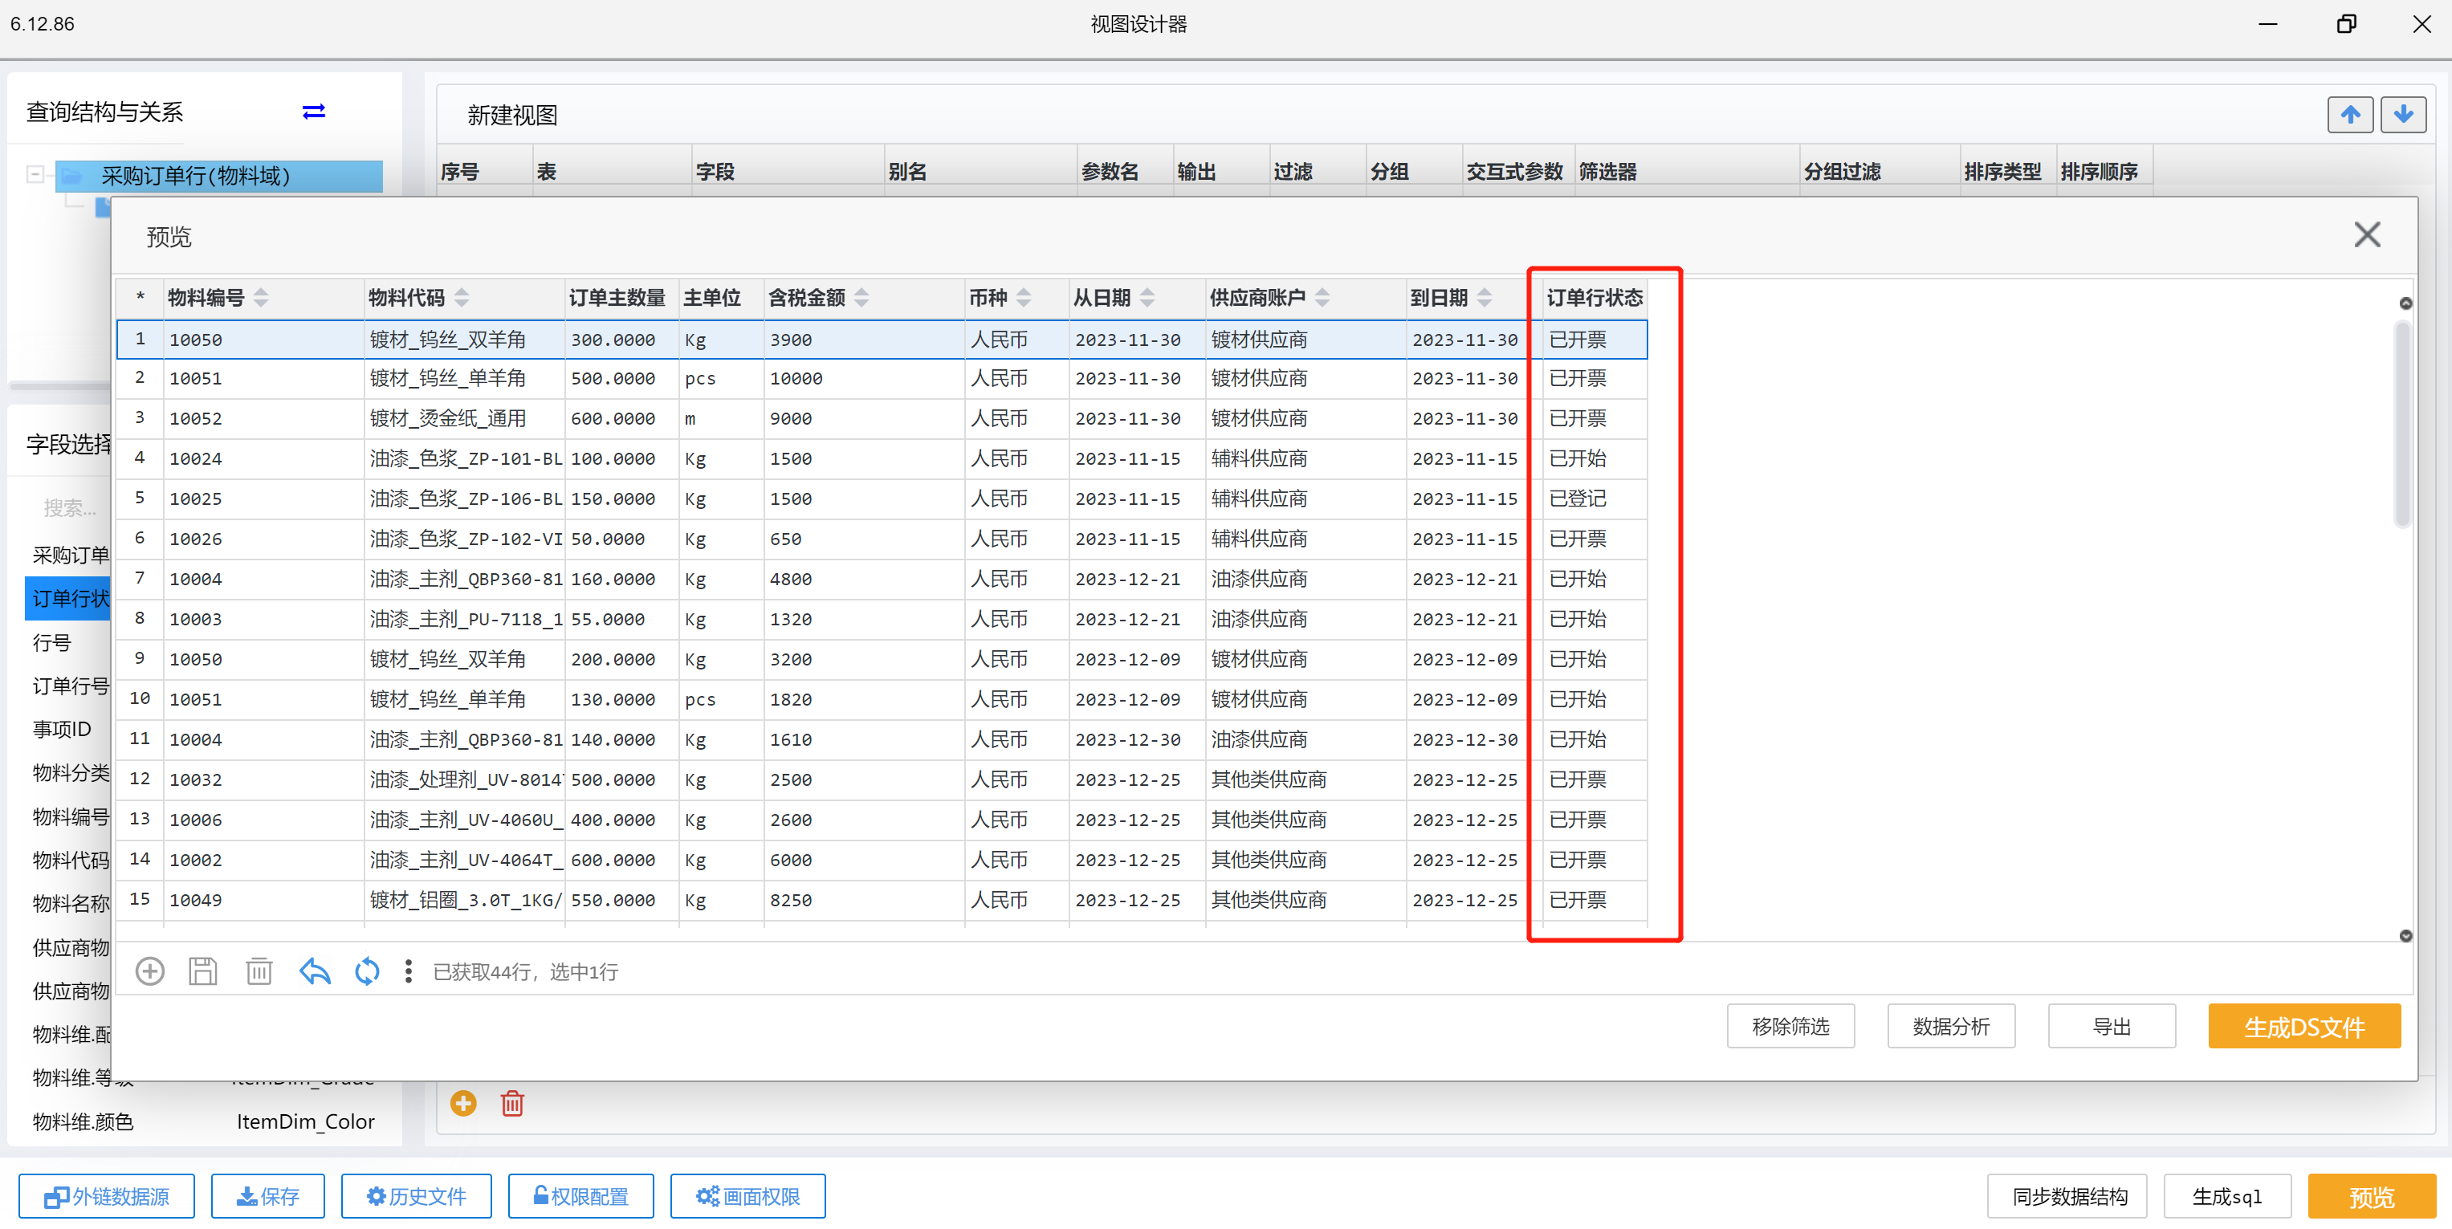Click the 保存 download button
Image resolution: width=2452 pixels, height=1229 pixels.
tap(267, 1195)
